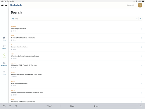Open options for When the Suffering becomes Insufferable
The image size is (145, 109).
(x=142, y=56)
